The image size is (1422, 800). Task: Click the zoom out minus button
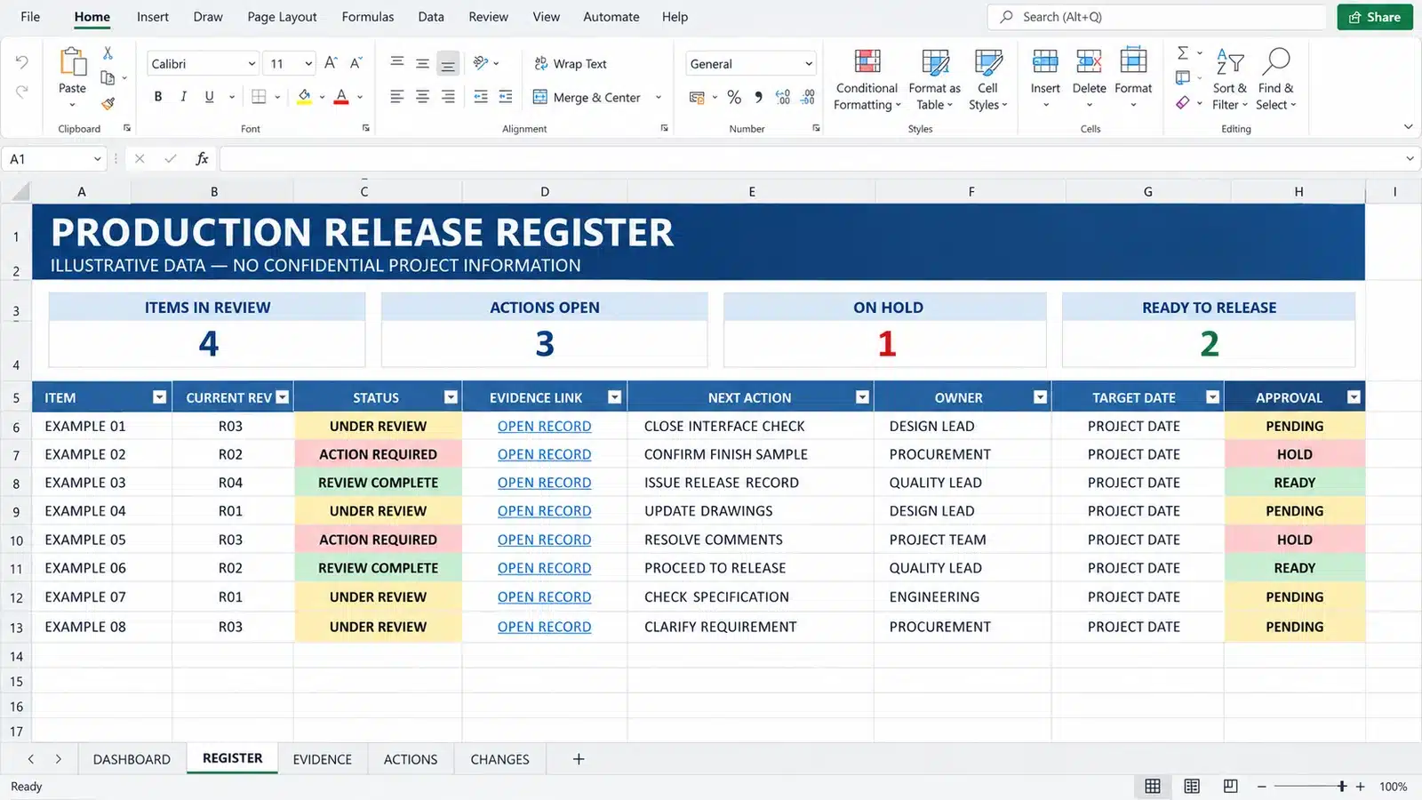pyautogui.click(x=1261, y=787)
